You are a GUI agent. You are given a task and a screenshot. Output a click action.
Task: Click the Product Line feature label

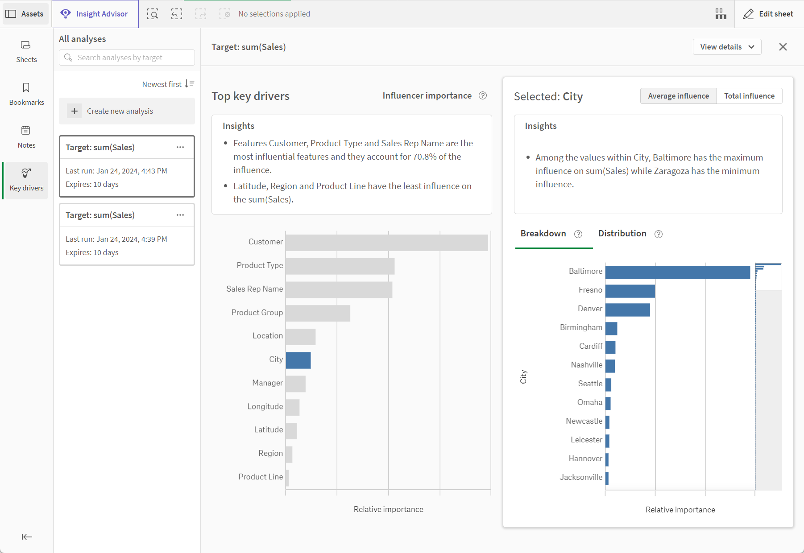pyautogui.click(x=261, y=477)
